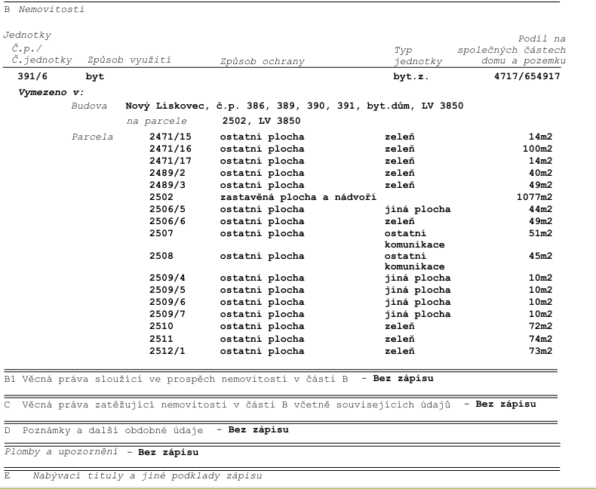Select parcel number 2471/15
Screen dimensions: 596x489
(x=171, y=137)
